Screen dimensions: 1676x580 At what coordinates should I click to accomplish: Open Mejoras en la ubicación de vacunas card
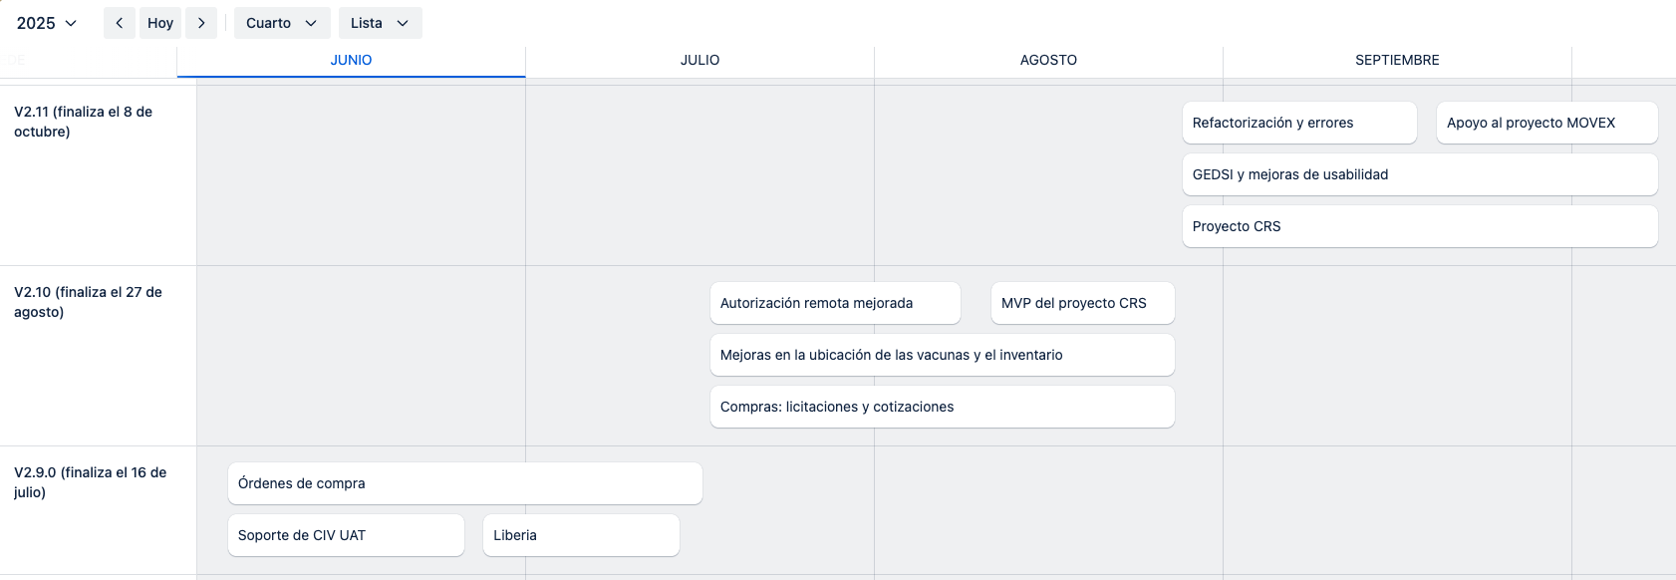pos(943,355)
